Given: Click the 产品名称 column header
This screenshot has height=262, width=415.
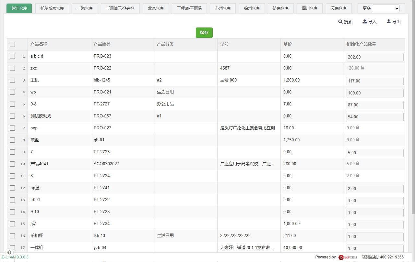Looking at the screenshot, I should click(39, 44).
